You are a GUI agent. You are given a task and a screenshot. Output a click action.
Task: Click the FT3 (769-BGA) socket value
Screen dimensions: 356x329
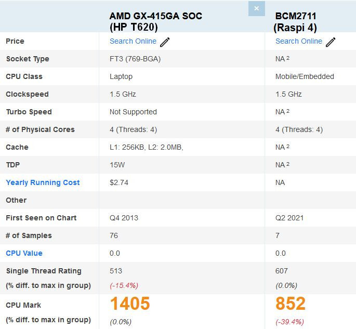tap(135, 59)
